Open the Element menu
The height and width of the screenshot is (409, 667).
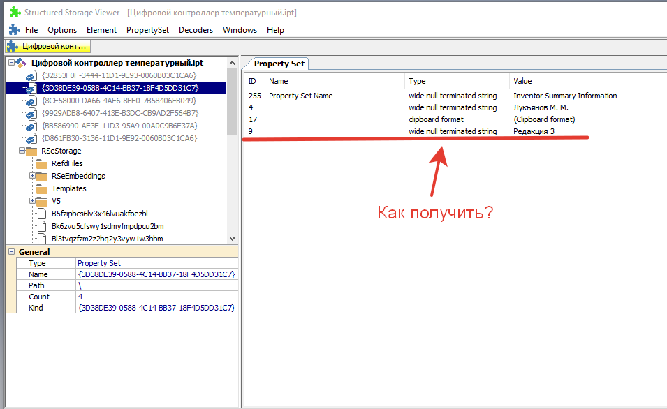point(101,30)
